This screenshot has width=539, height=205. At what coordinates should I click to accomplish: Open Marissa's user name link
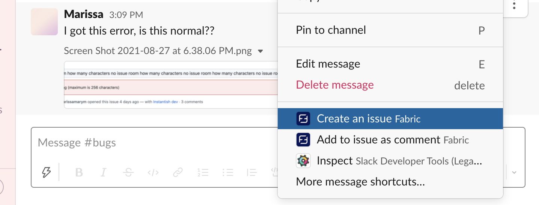point(84,14)
